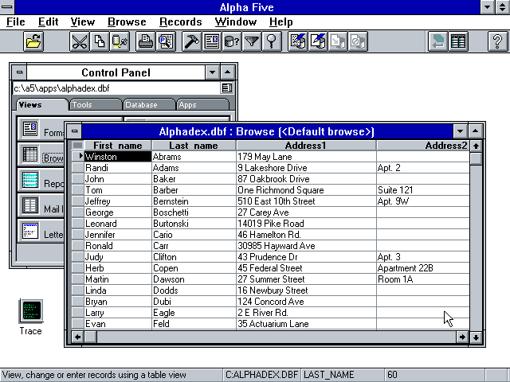Click the Reports icon in Control Panel
510x382 pixels.
30,180
